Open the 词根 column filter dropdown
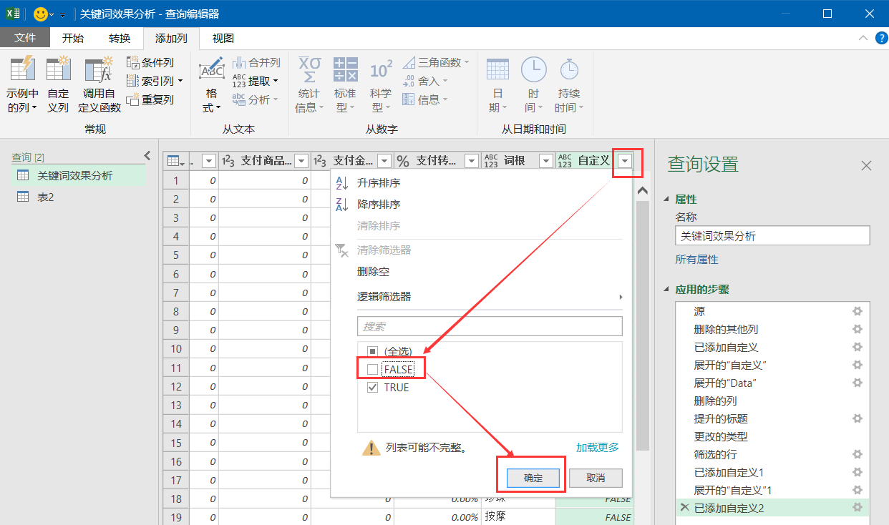 pos(546,162)
